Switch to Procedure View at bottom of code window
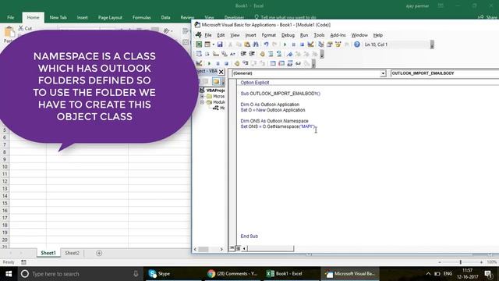 point(232,248)
